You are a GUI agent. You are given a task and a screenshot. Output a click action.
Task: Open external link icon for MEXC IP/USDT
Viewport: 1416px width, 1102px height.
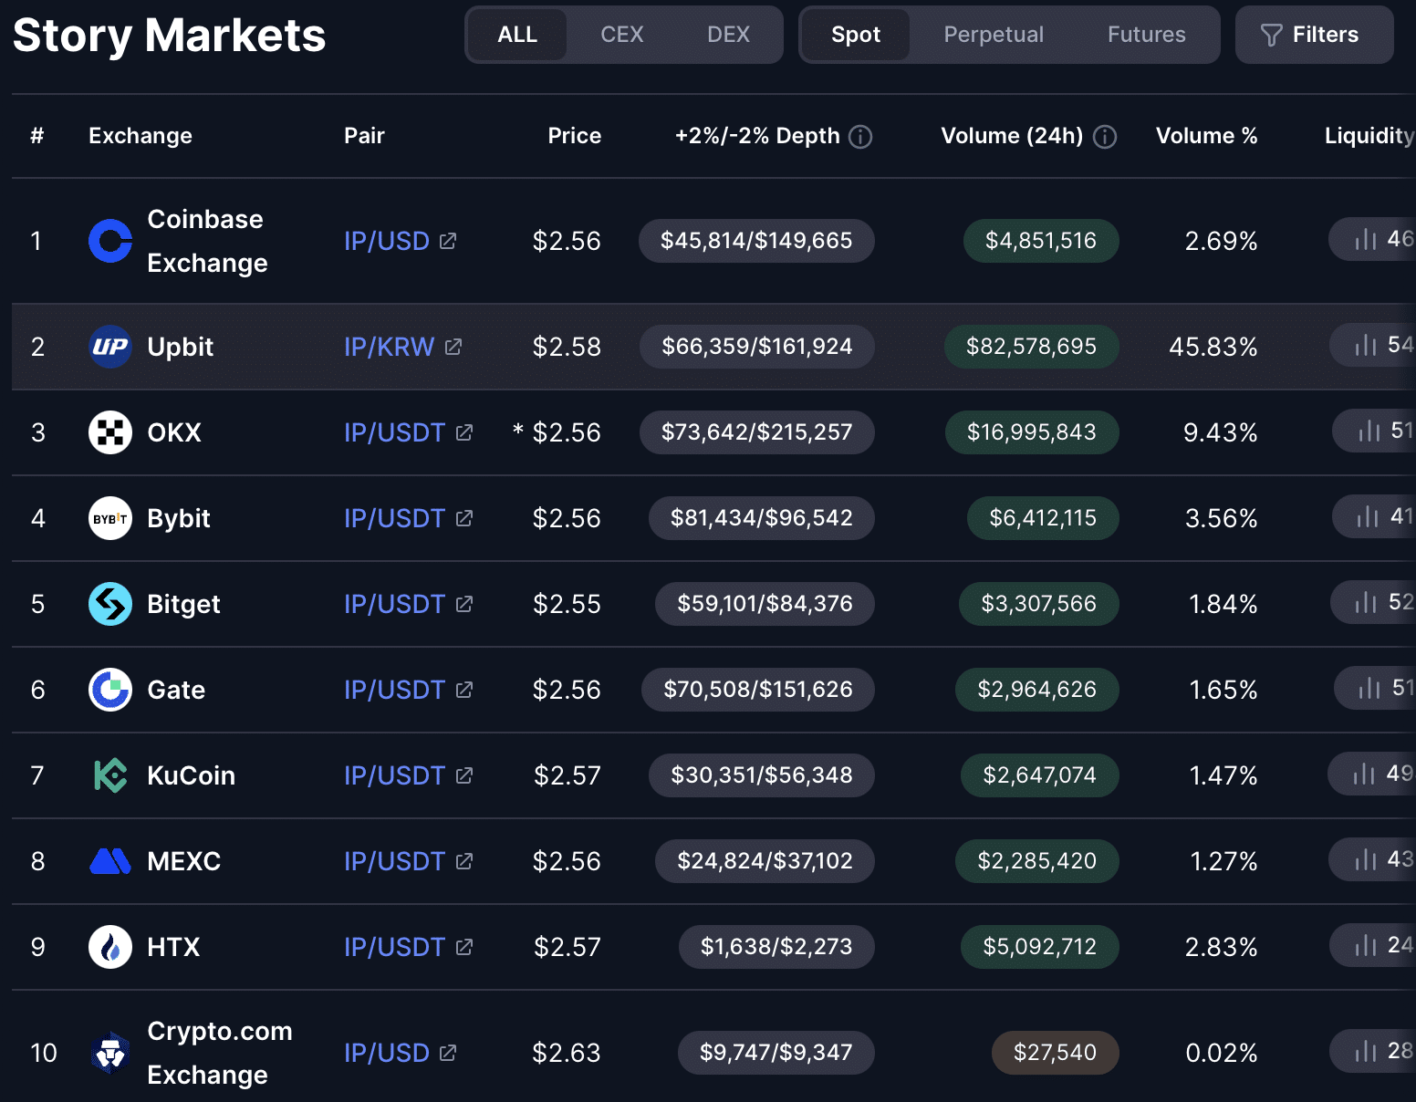(464, 861)
